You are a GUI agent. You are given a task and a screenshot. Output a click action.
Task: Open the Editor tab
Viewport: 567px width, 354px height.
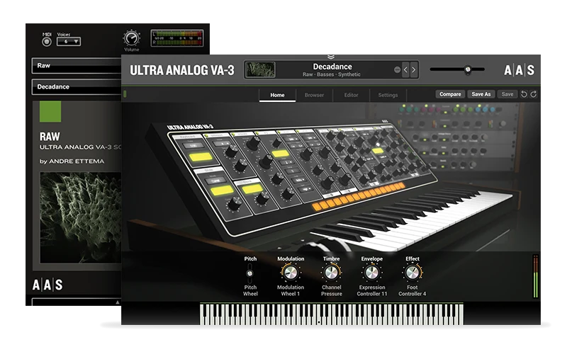(351, 95)
